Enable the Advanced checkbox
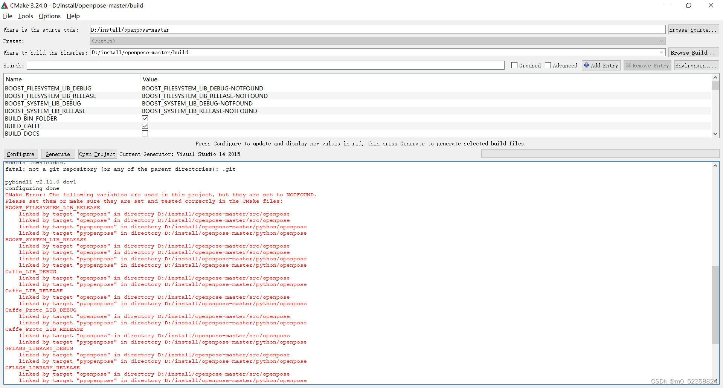723x388 pixels. (548, 65)
